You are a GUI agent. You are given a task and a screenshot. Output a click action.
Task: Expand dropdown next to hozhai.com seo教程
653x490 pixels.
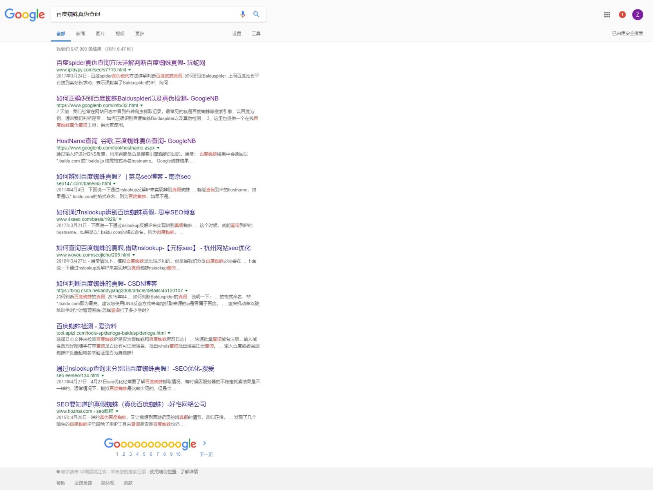(x=117, y=411)
